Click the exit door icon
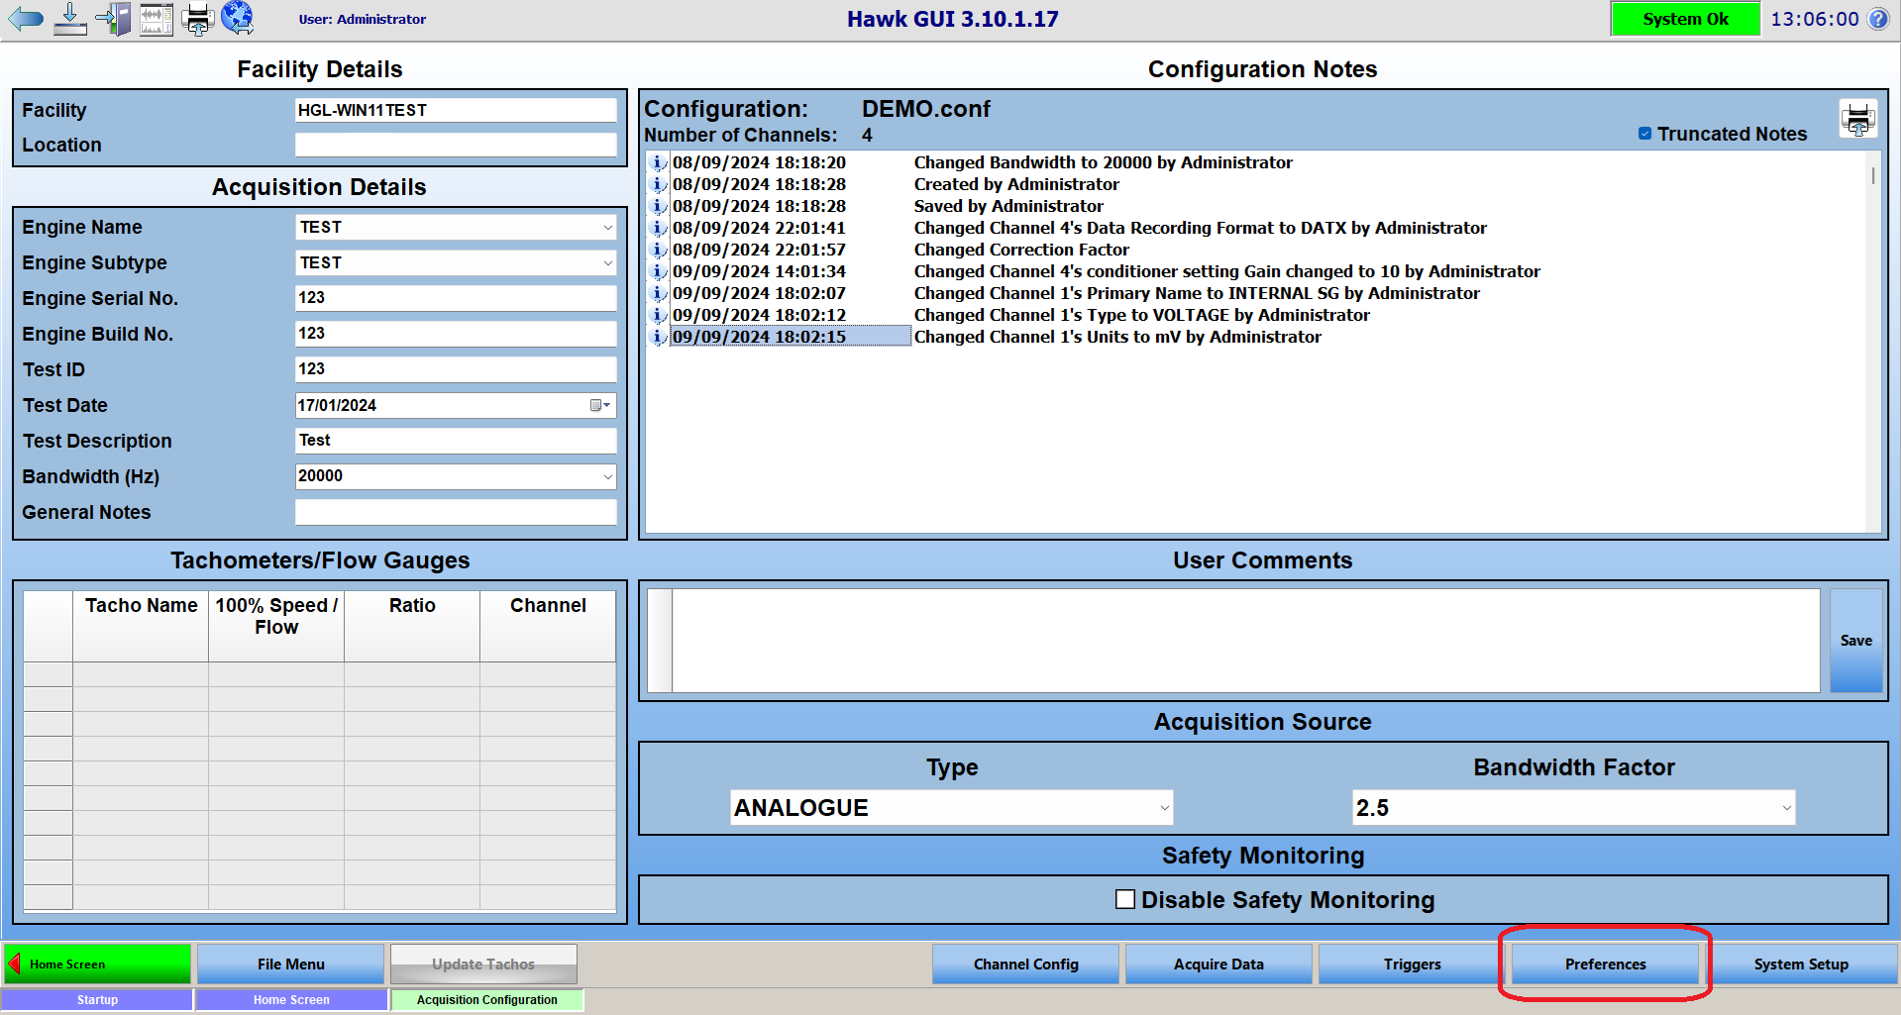 pos(114,19)
